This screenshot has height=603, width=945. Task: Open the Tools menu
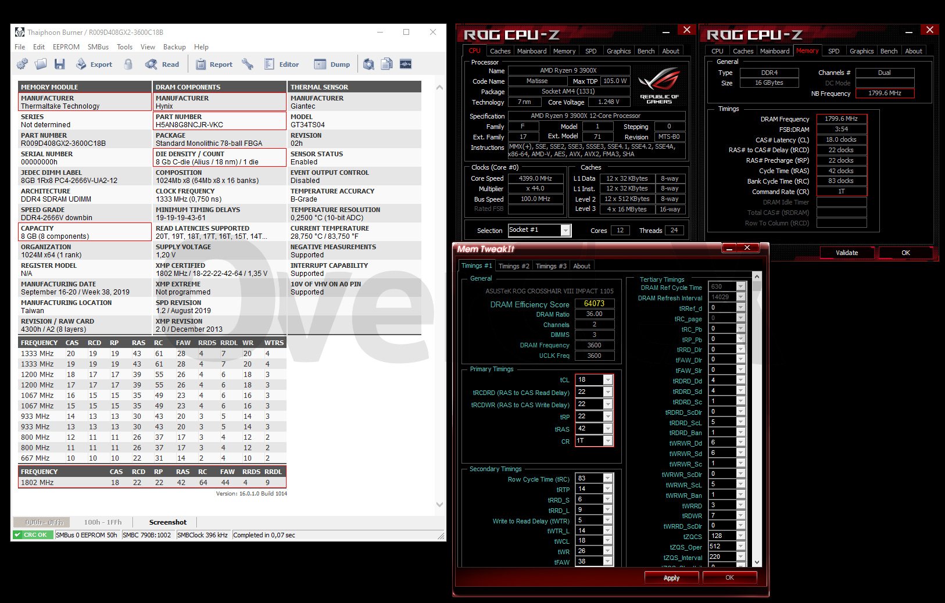124,47
